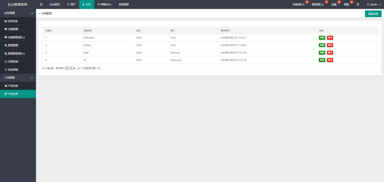
Task: Open the page size dropdown showing 10
Action: [69, 68]
